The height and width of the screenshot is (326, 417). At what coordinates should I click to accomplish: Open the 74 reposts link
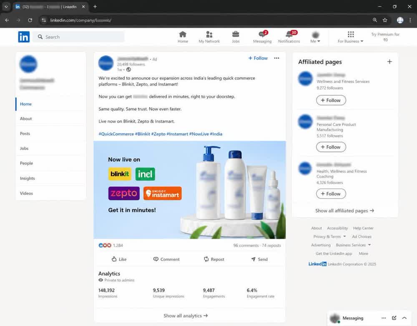(x=271, y=246)
